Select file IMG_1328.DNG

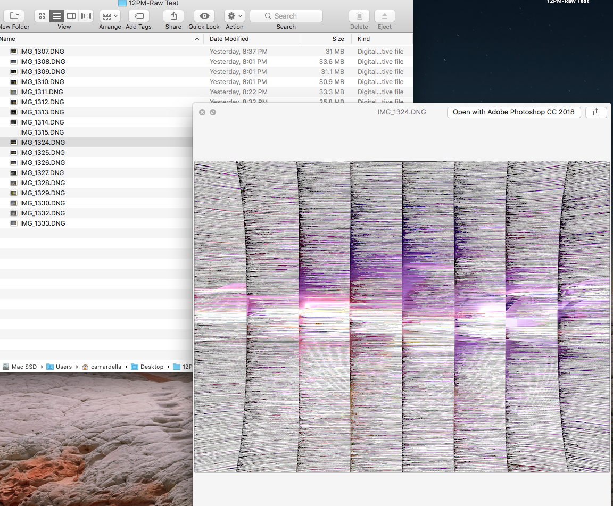coord(43,183)
